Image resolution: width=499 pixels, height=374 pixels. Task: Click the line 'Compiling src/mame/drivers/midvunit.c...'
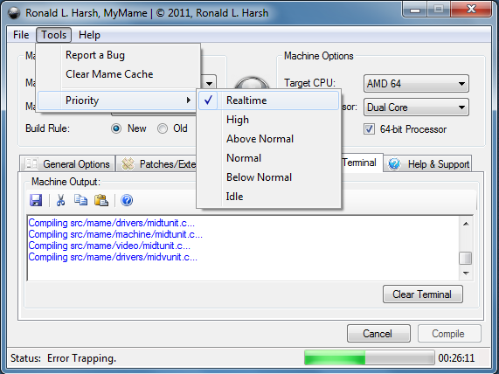tap(113, 257)
